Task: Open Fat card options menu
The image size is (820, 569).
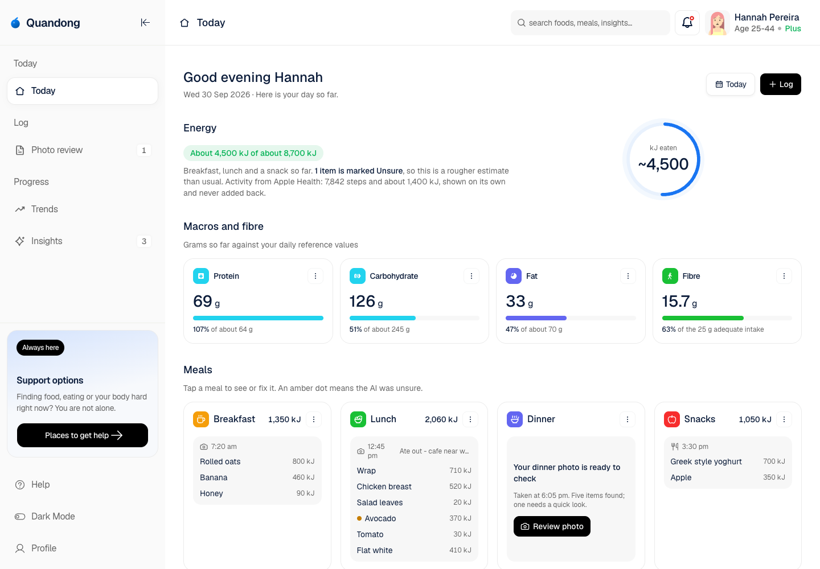Action: [x=628, y=276]
